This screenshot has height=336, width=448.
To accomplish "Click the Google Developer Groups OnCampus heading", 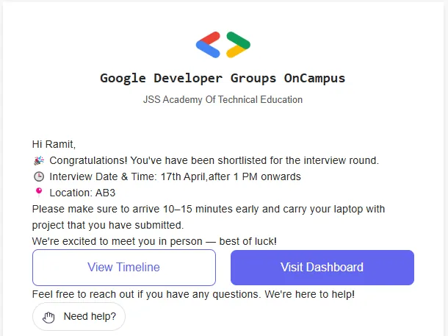I will 223,79.
